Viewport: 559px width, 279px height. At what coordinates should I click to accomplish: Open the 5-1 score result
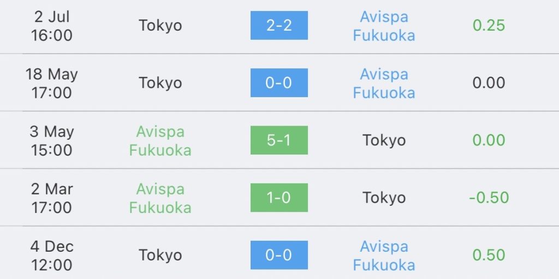click(279, 140)
